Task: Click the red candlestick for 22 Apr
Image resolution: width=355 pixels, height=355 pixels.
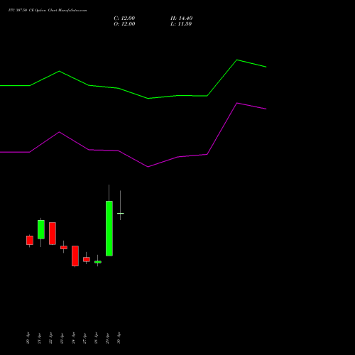Action: [x=53, y=234]
